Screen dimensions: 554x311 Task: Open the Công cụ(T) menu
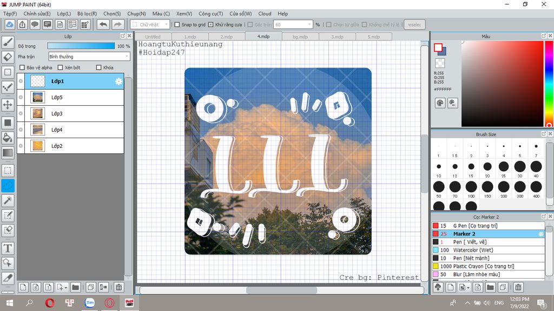point(210,13)
